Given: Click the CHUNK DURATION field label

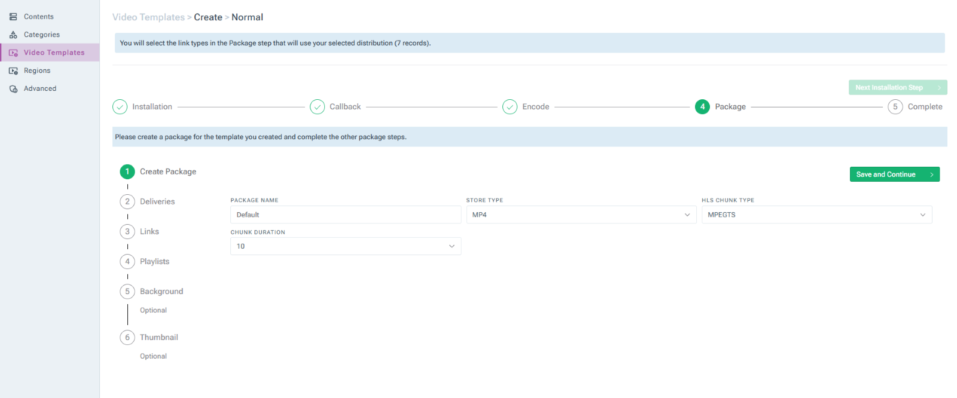Looking at the screenshot, I should click(258, 232).
